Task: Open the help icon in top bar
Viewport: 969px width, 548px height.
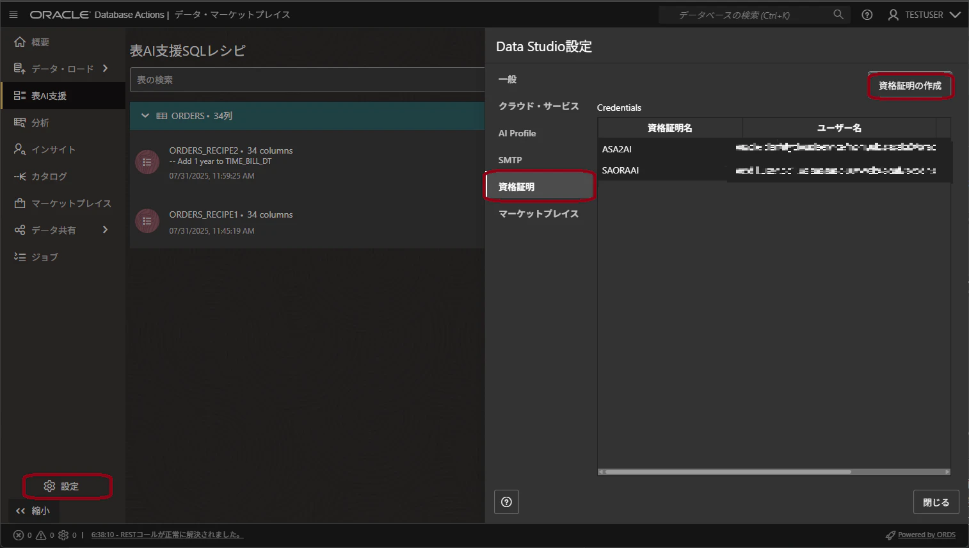Action: pyautogui.click(x=867, y=15)
